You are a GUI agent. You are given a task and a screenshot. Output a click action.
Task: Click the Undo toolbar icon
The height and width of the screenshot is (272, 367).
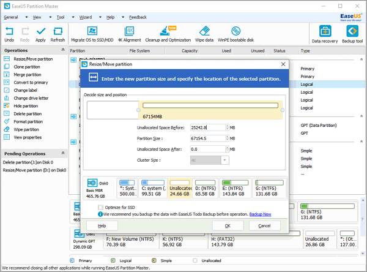(9, 34)
